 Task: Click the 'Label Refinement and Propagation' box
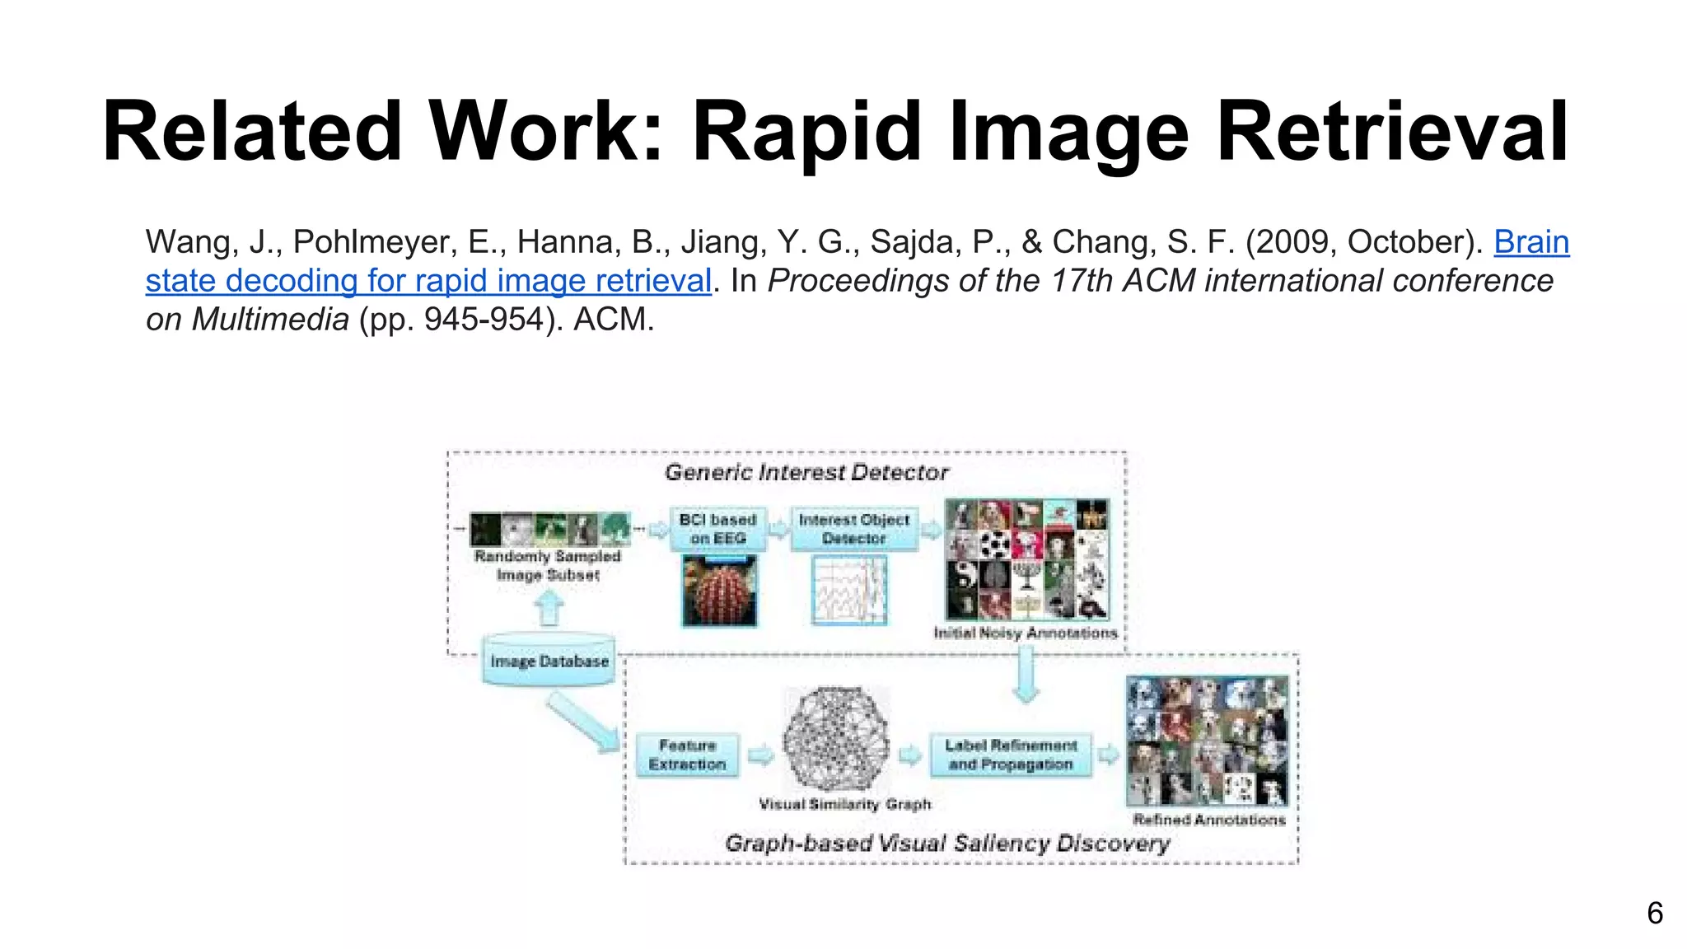click(x=1010, y=755)
